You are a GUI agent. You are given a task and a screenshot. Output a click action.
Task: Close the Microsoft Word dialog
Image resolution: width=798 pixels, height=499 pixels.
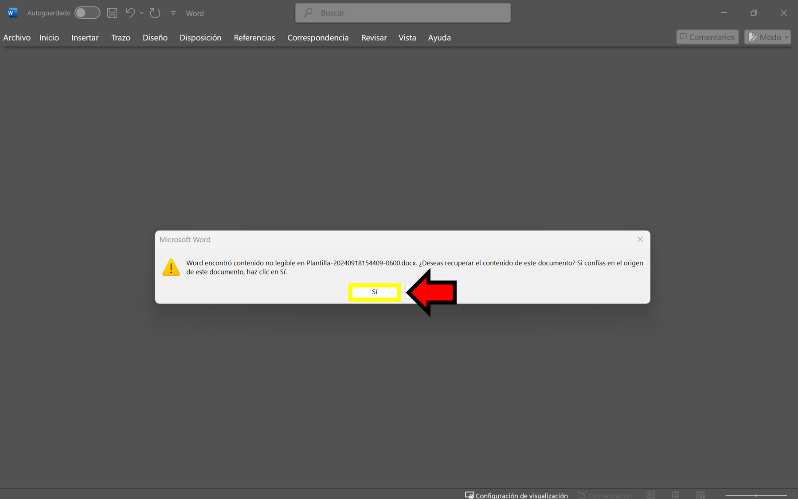tap(640, 240)
